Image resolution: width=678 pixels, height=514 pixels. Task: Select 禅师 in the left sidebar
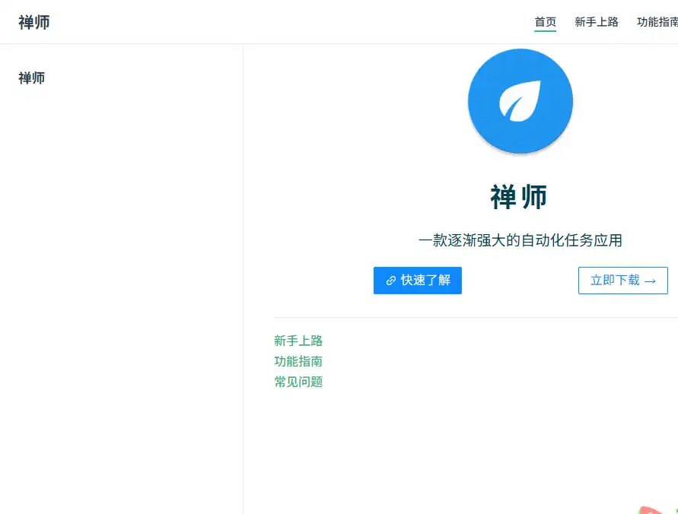(x=31, y=78)
